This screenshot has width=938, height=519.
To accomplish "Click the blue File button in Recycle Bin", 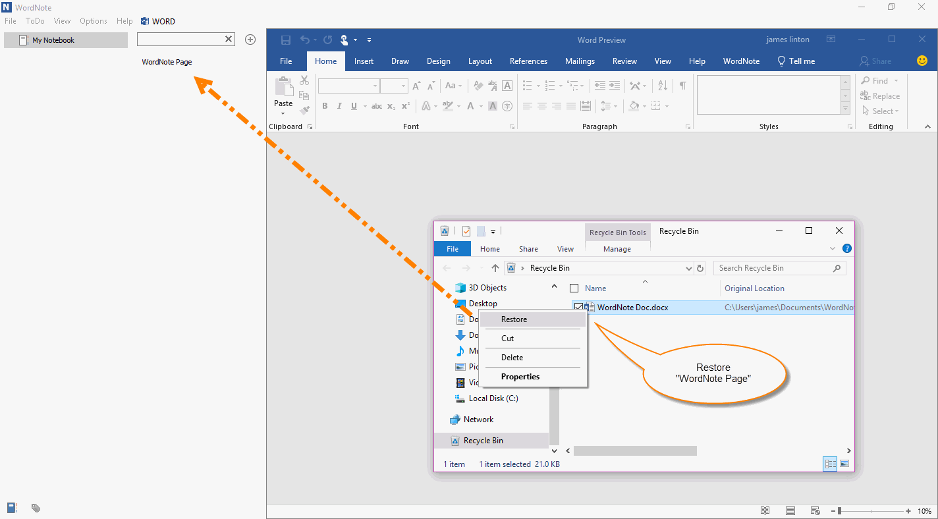I will click(x=453, y=249).
